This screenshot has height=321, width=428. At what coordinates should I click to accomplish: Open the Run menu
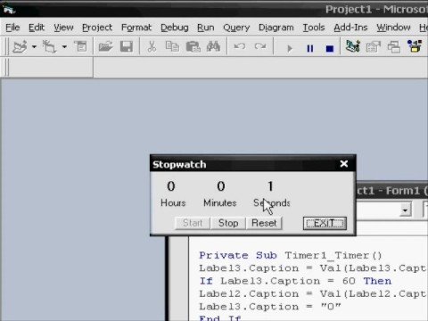tap(206, 28)
